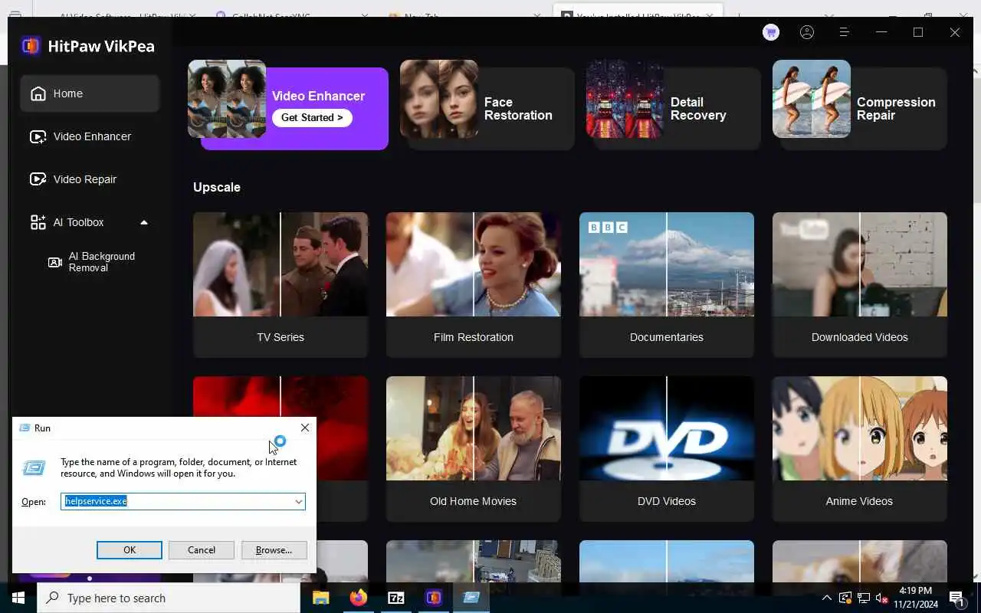Choose the Downloaded Videos upscale preset
Image resolution: width=981 pixels, height=613 pixels.
click(x=860, y=284)
